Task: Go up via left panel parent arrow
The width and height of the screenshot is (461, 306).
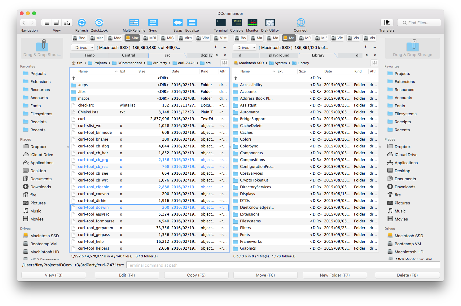Action: point(74,78)
